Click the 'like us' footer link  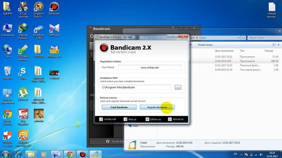[130, 119]
